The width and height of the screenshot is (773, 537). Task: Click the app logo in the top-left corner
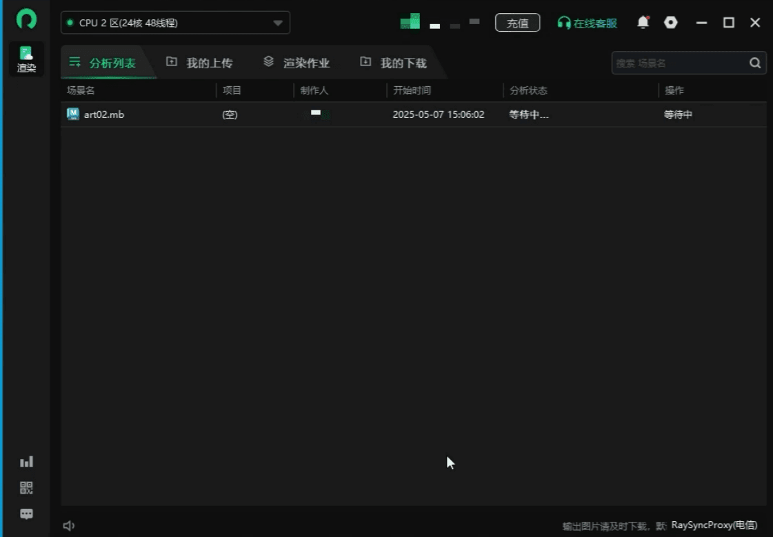pos(26,19)
